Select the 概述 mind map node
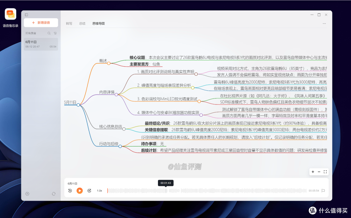The height and width of the screenshot is (218, 351). [x=103, y=61]
